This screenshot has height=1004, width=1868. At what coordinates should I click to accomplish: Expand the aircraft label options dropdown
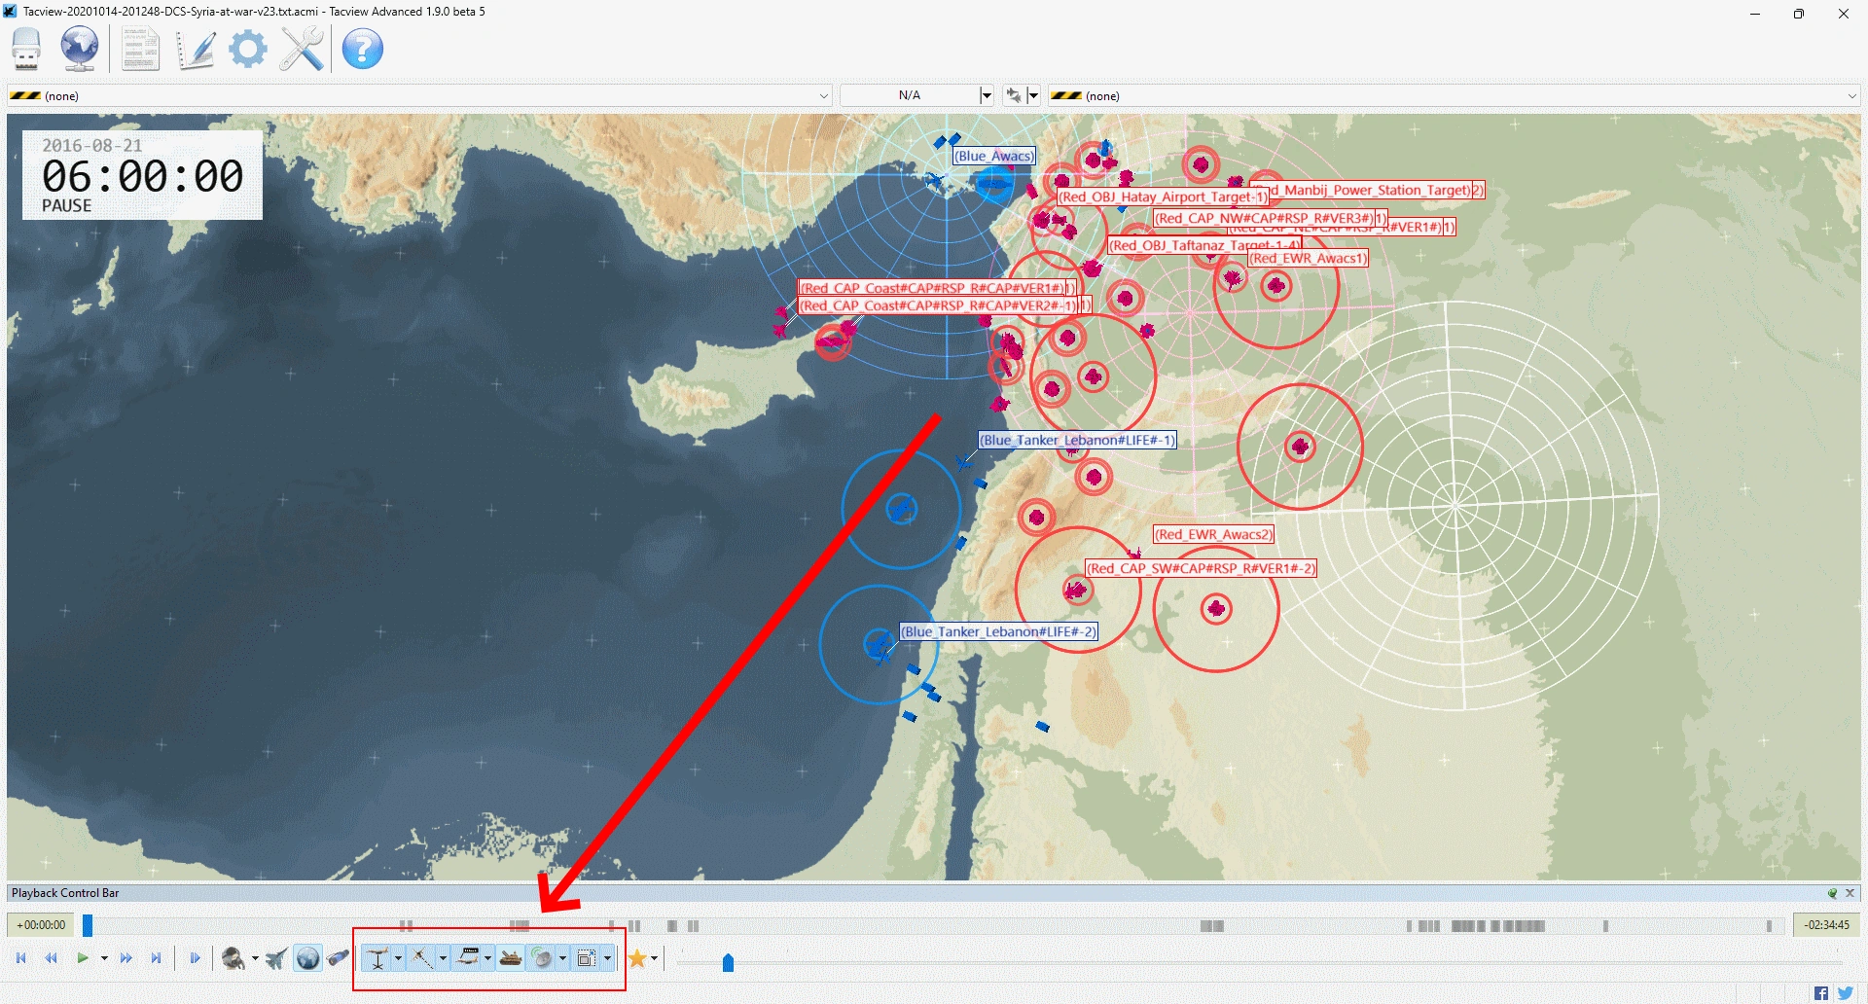[487, 958]
